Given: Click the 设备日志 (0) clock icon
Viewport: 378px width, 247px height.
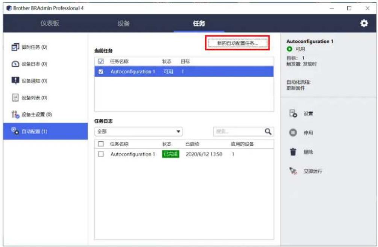Looking at the screenshot, I should (15, 64).
